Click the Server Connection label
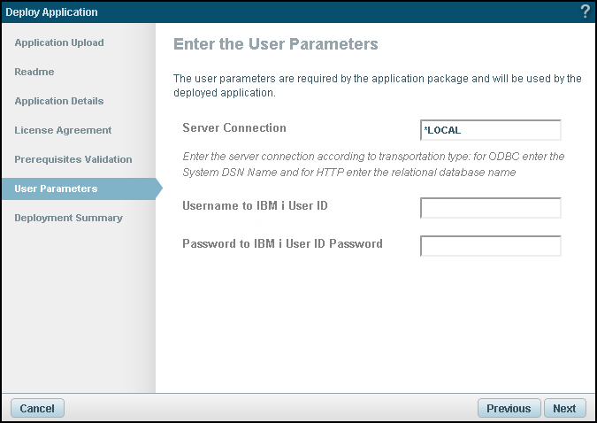This screenshot has height=423, width=597. pos(234,127)
